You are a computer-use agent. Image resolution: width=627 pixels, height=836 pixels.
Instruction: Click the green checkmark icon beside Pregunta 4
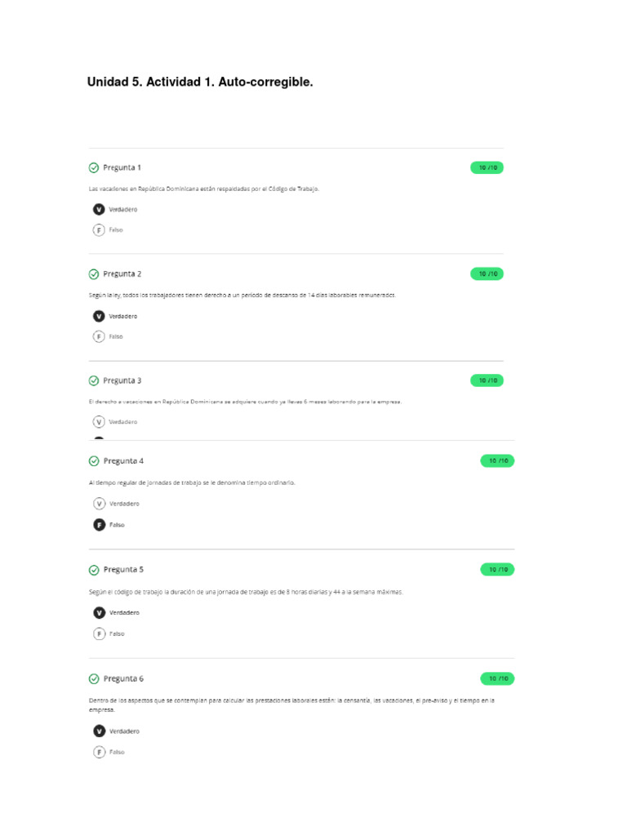[x=94, y=461]
